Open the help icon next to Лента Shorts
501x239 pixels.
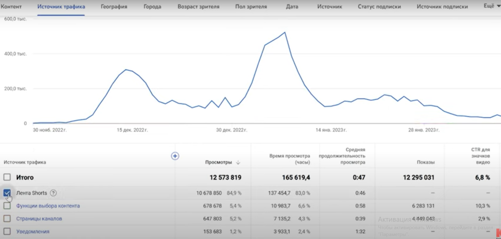(53, 193)
